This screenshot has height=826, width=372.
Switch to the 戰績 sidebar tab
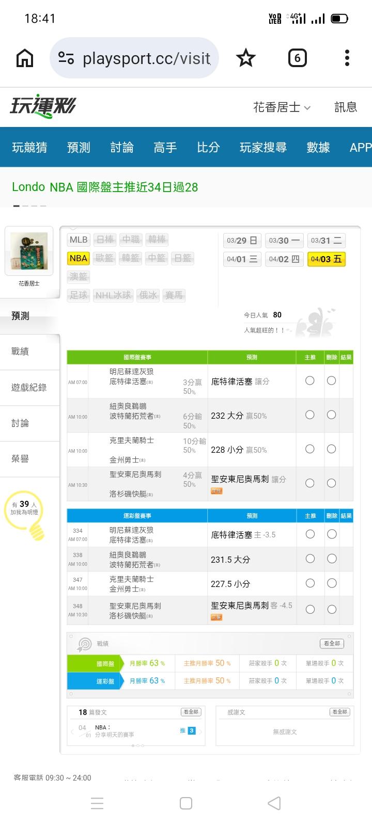pos(21,352)
